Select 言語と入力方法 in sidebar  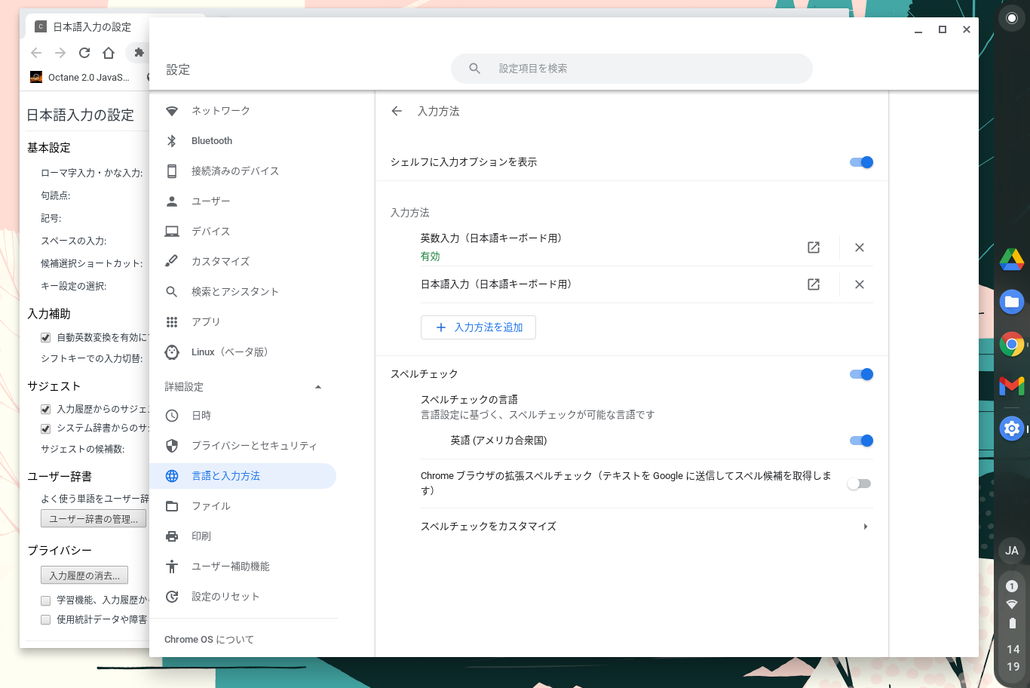(x=243, y=476)
